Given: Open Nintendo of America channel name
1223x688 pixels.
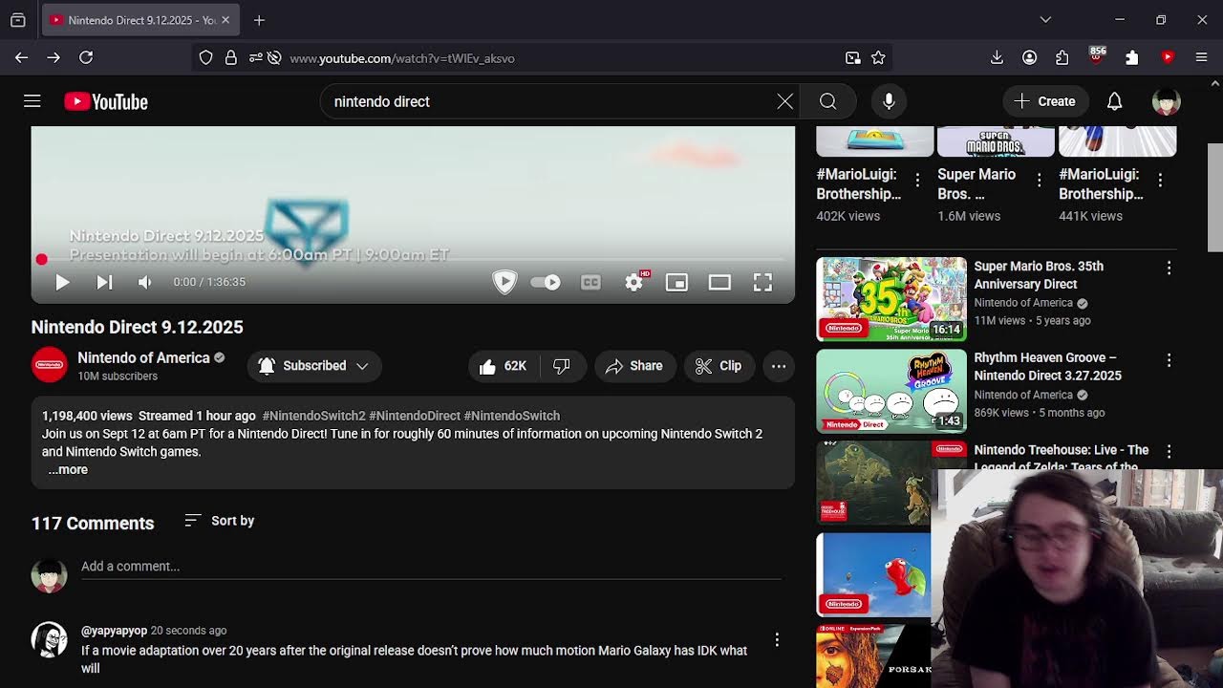Looking at the screenshot, I should pos(143,357).
